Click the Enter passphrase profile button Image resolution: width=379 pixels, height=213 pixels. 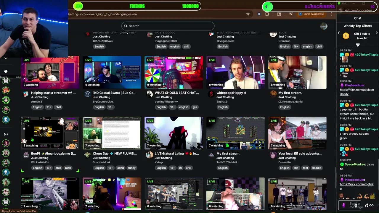(x=311, y=14)
